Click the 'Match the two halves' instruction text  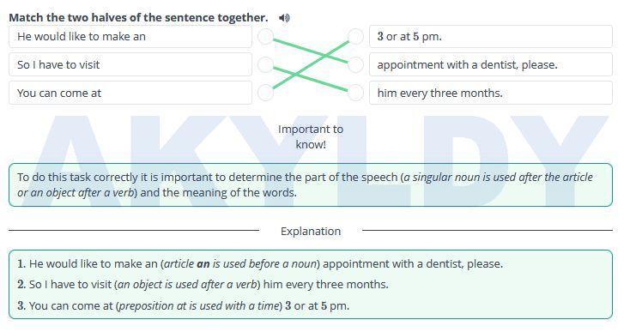pyautogui.click(x=138, y=17)
